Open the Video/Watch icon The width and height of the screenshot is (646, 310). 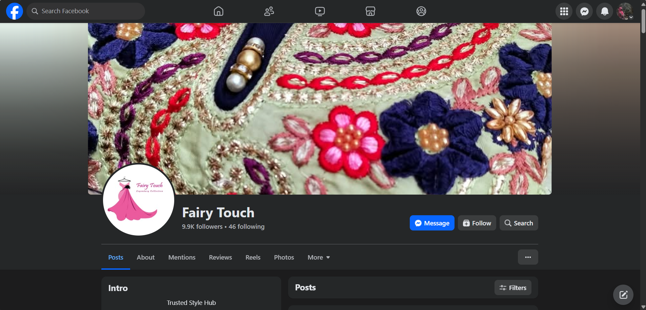(x=320, y=11)
